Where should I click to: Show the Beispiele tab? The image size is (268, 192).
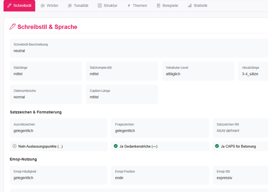click(168, 6)
